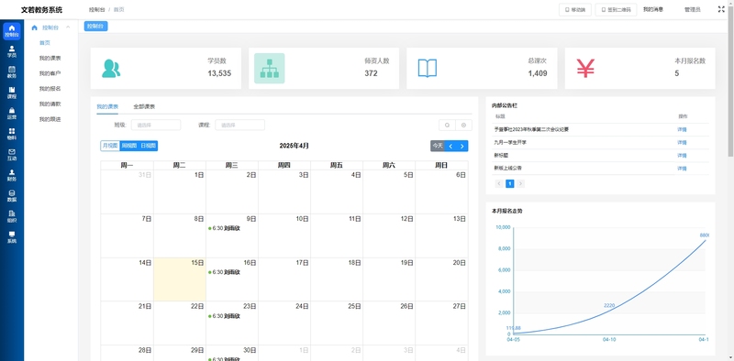Open the 系统 system sidebar icon

(12, 237)
